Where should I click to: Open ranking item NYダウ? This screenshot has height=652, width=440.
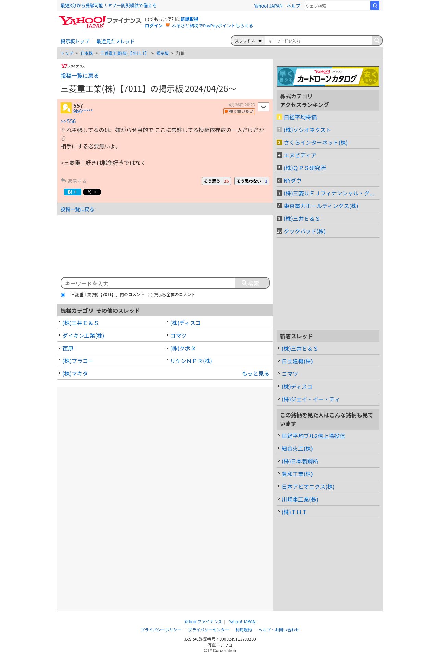tap(292, 181)
